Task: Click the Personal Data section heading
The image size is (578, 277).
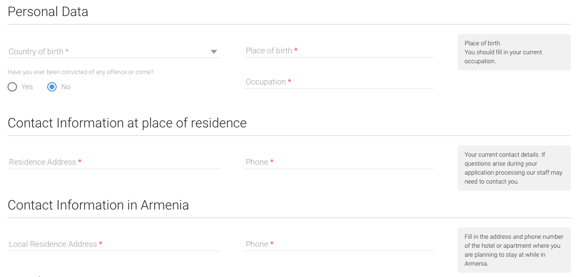Action: coord(48,12)
